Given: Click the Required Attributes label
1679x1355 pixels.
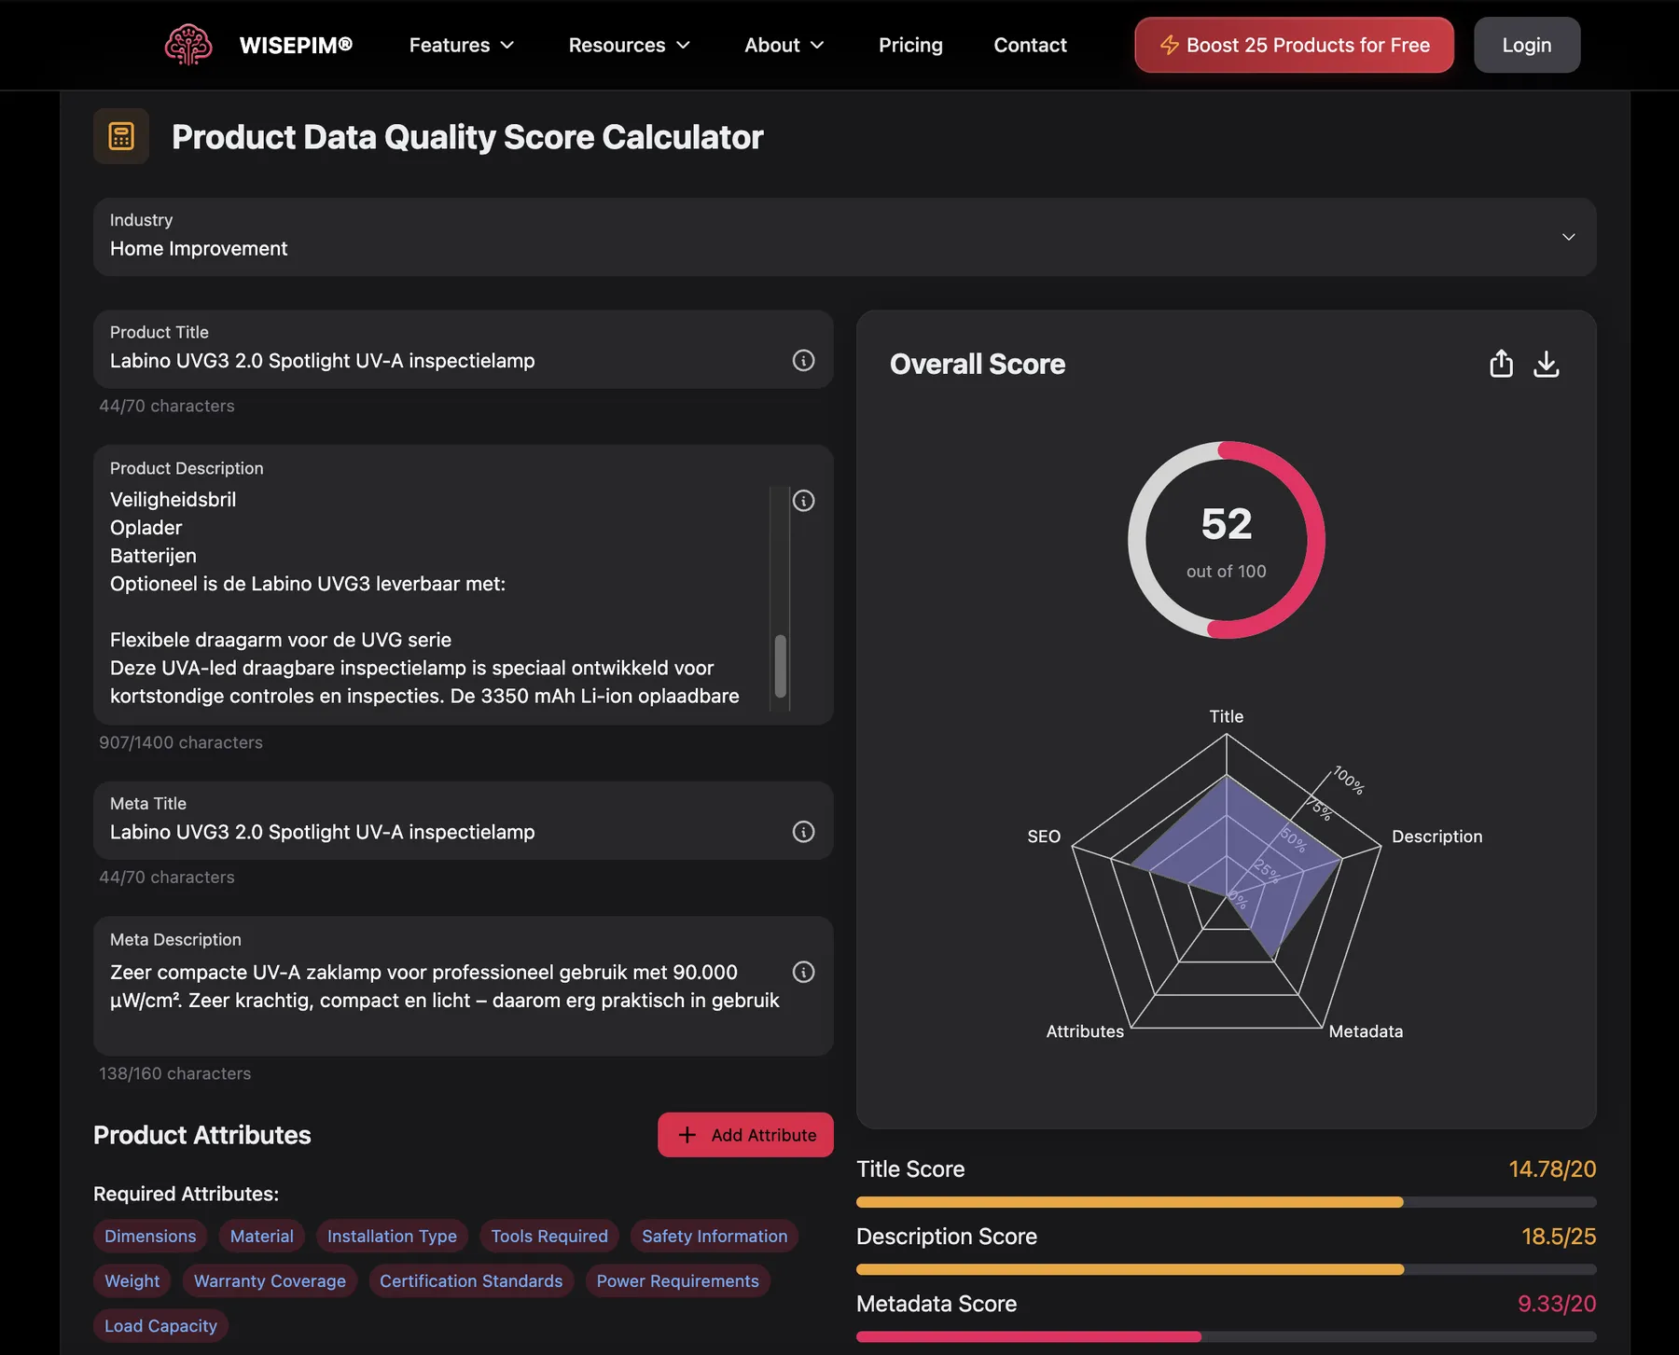Looking at the screenshot, I should (x=186, y=1194).
